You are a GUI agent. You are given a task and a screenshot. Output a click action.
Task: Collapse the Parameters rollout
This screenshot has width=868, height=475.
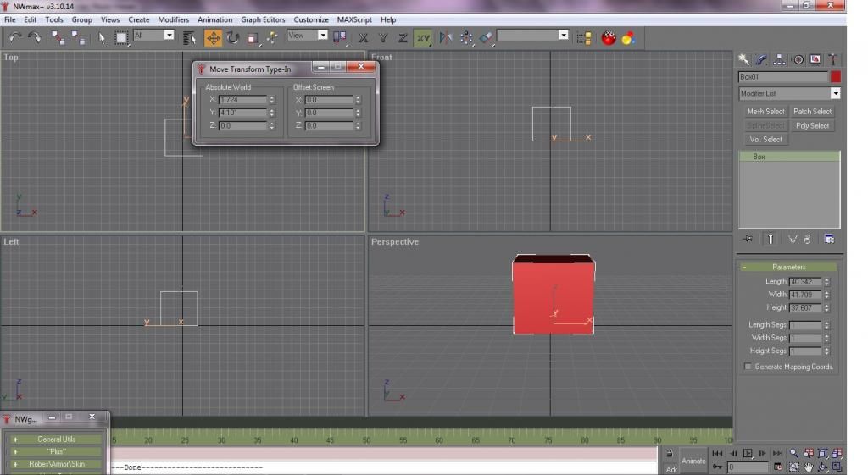tap(788, 267)
